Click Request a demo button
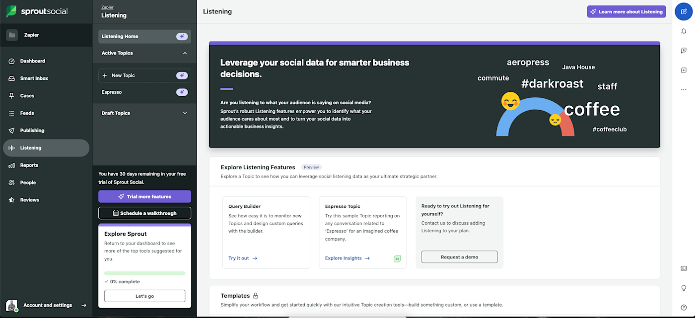The width and height of the screenshot is (695, 318). [459, 257]
